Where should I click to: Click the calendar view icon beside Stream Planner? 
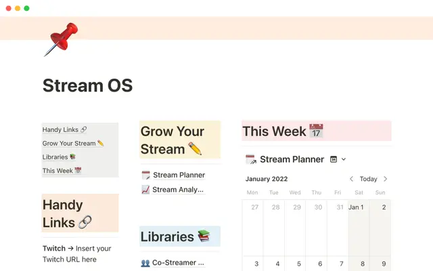click(x=333, y=160)
